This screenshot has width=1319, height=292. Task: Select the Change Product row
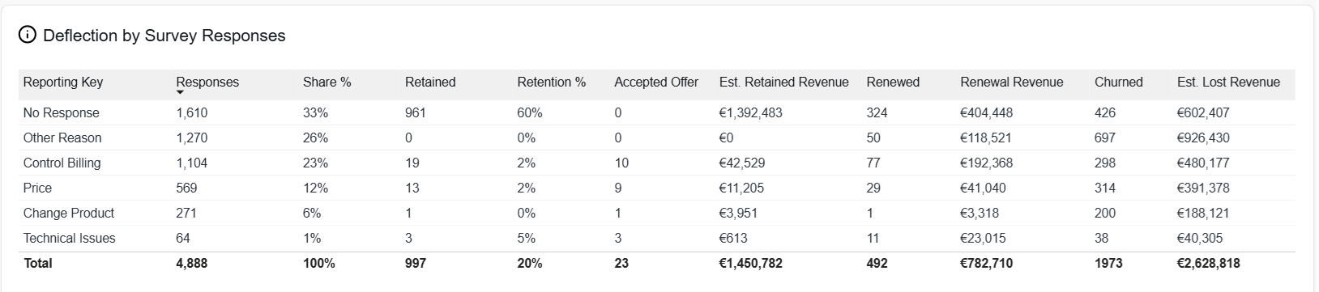click(x=657, y=213)
